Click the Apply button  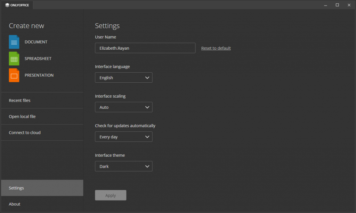click(111, 195)
